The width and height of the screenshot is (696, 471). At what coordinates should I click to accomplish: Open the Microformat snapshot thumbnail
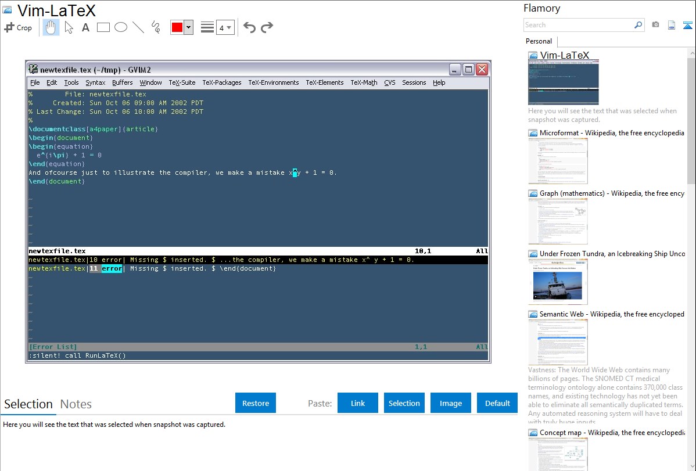[558, 161]
